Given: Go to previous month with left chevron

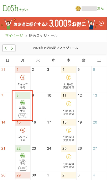Looking at the screenshot, I should [6, 48].
